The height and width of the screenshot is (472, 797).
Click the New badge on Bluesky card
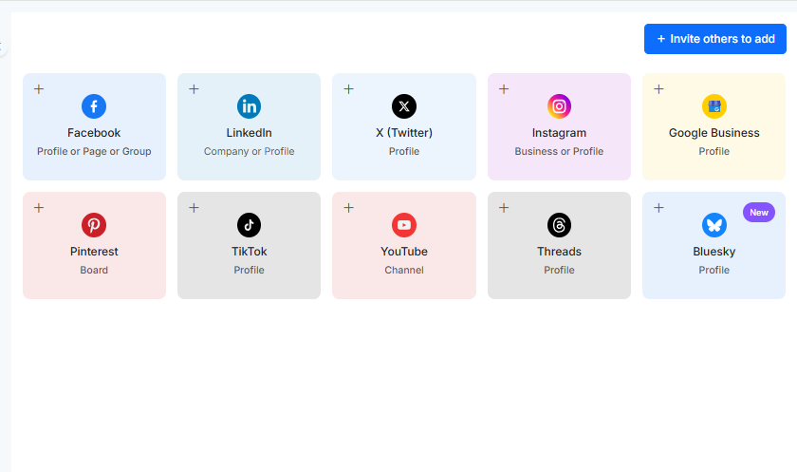759,213
